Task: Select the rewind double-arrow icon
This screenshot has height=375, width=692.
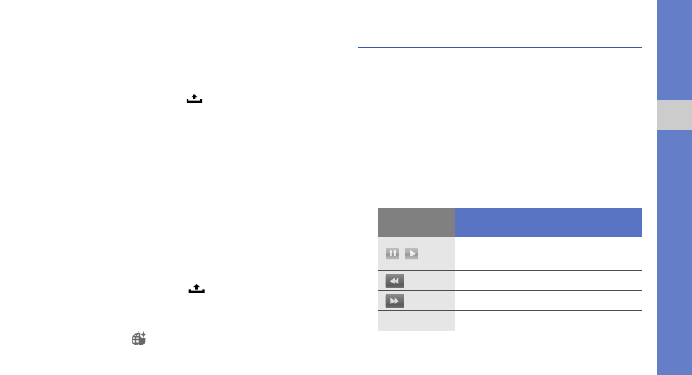Action: coord(395,281)
